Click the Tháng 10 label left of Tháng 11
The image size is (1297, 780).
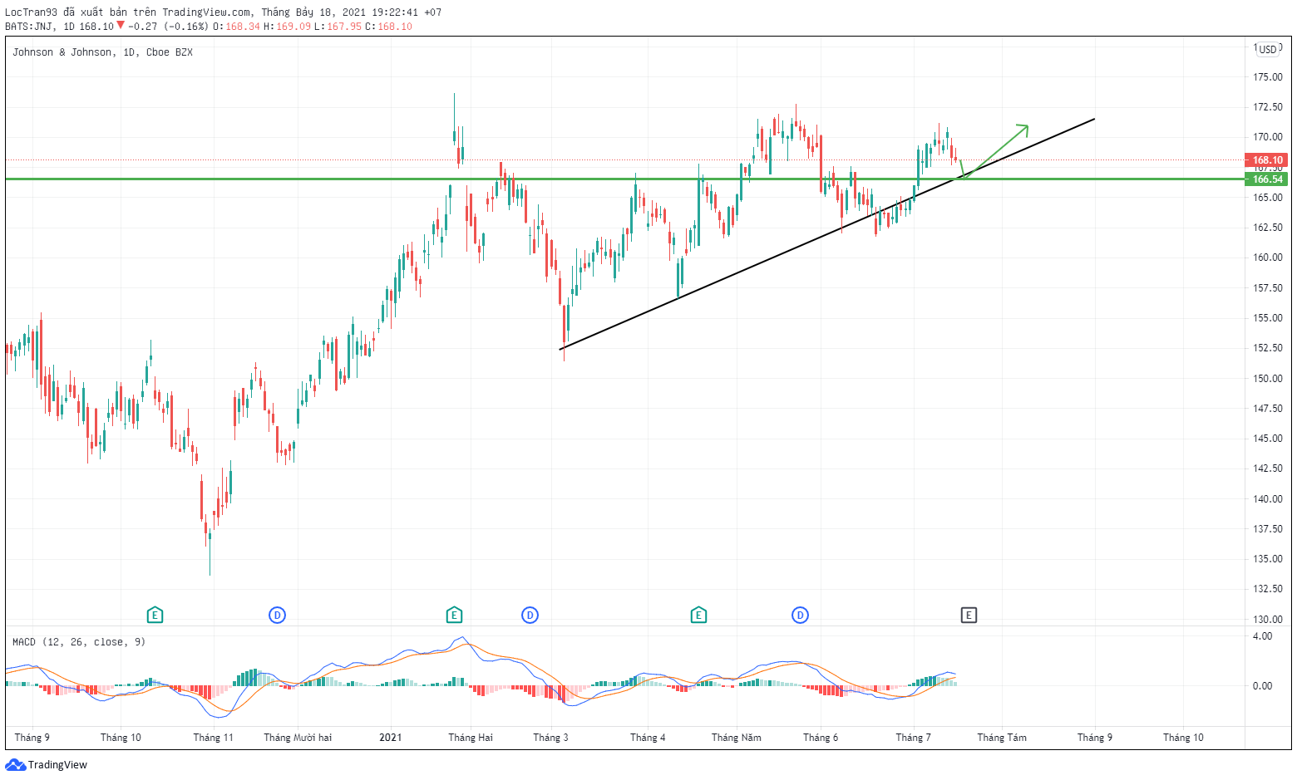point(121,738)
